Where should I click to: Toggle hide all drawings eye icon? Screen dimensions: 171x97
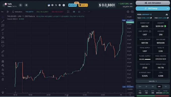(x=3, y=74)
